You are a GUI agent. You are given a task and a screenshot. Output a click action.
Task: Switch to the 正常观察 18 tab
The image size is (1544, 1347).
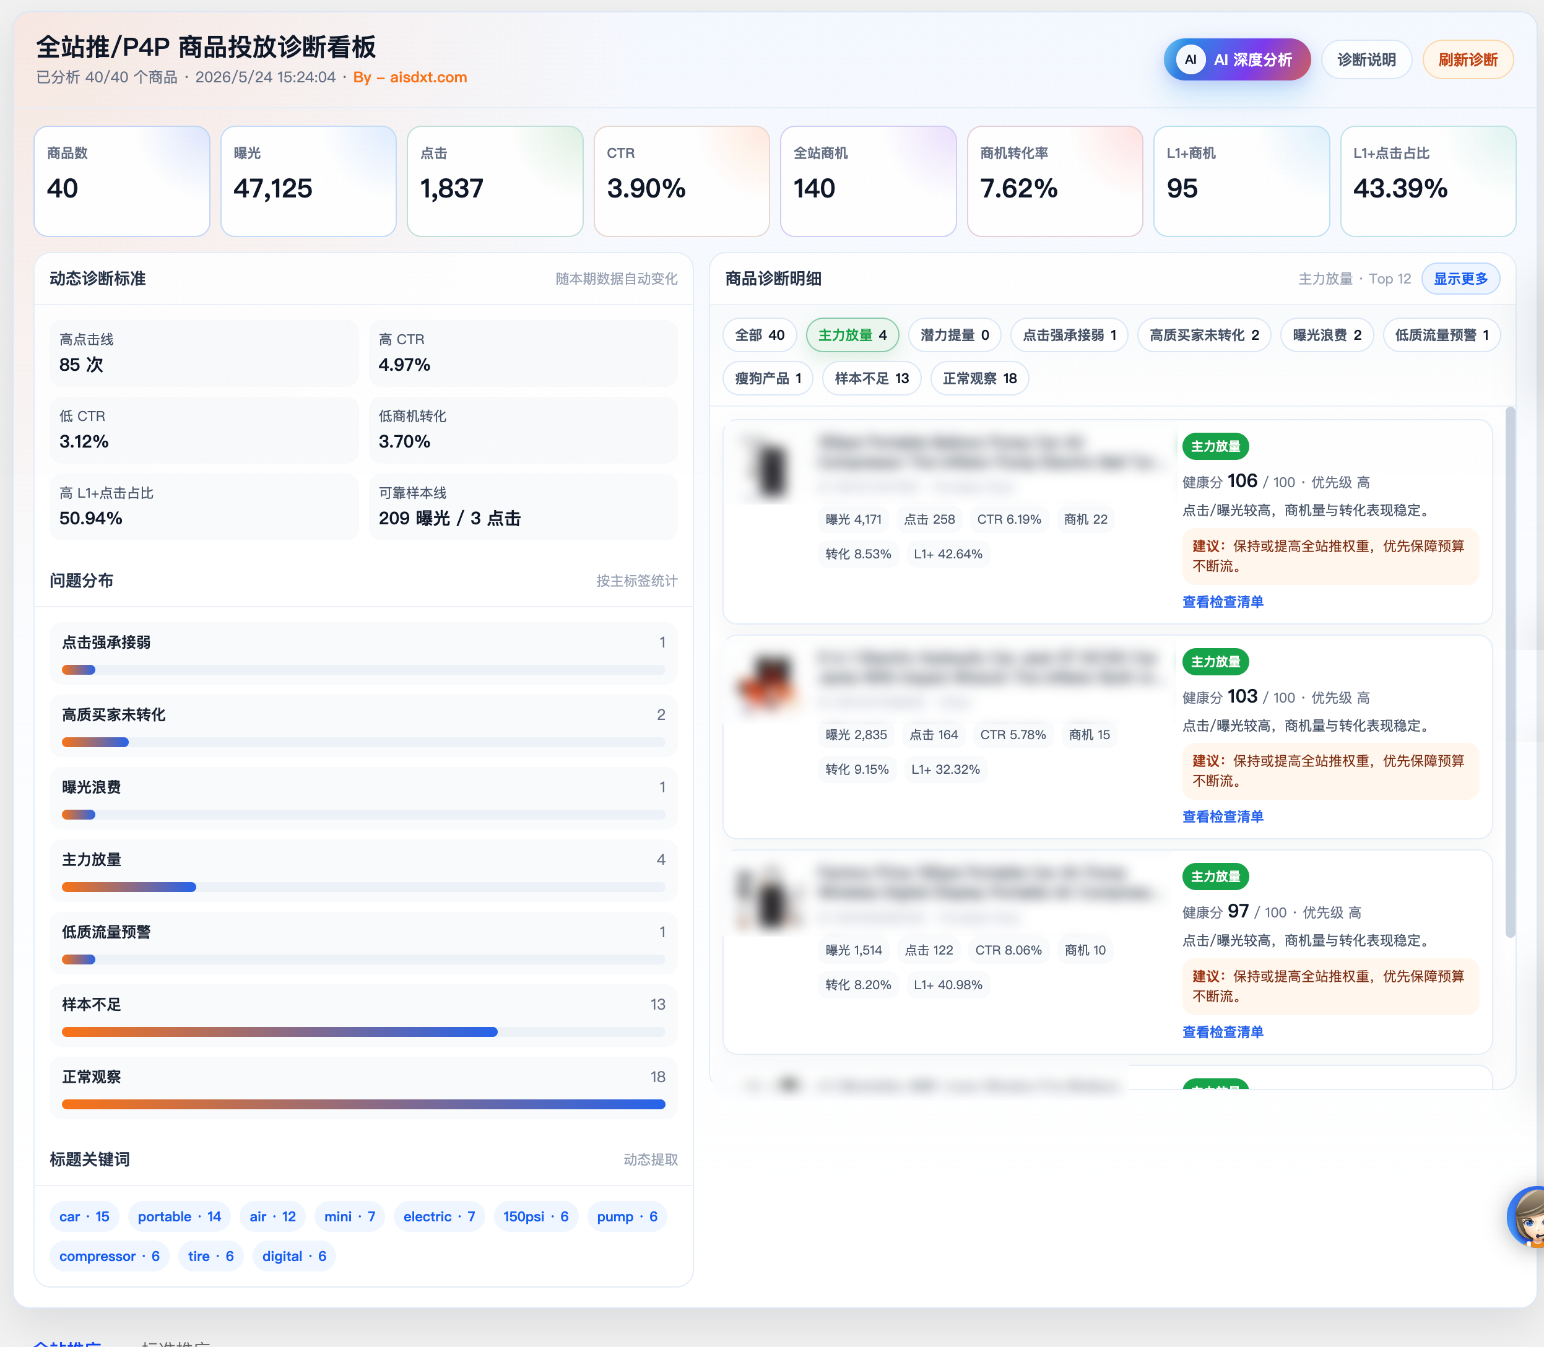click(979, 378)
